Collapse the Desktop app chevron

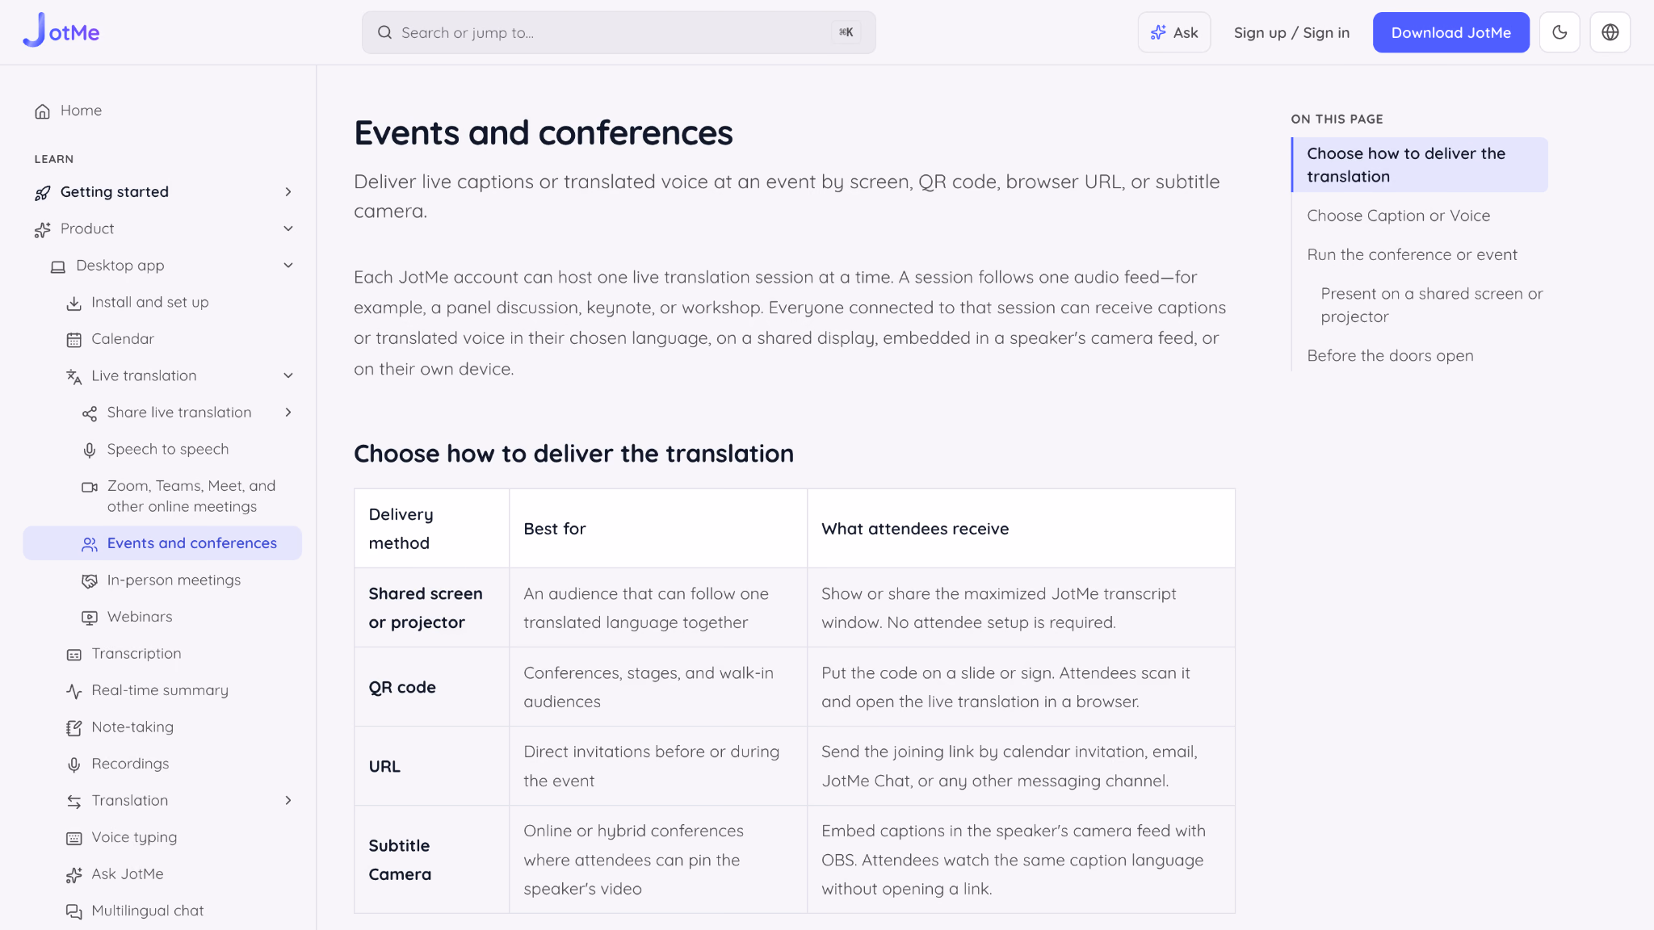pyautogui.click(x=288, y=266)
